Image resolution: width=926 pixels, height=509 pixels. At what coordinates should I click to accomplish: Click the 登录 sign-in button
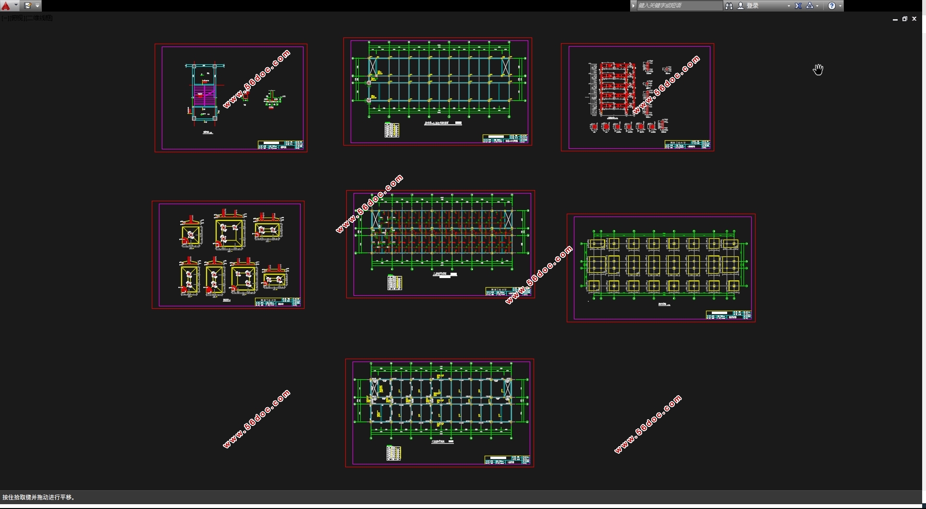(x=752, y=6)
